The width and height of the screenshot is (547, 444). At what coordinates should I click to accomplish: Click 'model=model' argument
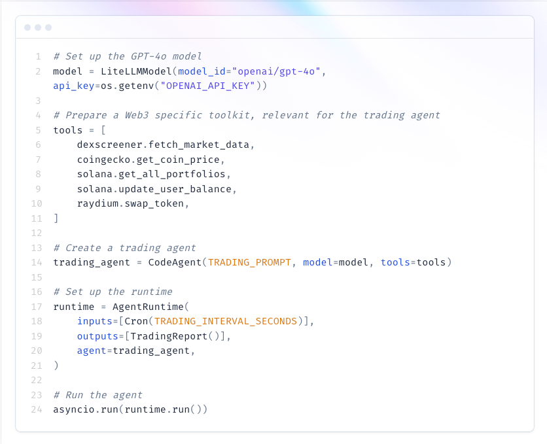[x=335, y=262]
